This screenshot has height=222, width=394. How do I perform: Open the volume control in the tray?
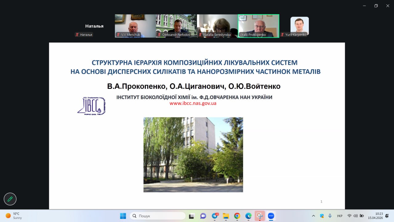point(356,216)
